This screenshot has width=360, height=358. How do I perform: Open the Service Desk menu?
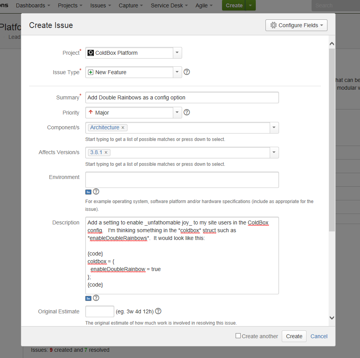point(169,5)
